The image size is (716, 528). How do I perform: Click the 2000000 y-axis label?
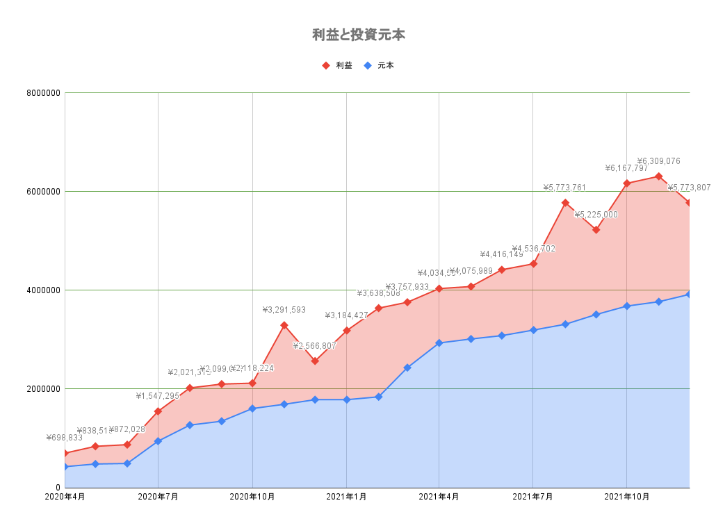click(43, 389)
